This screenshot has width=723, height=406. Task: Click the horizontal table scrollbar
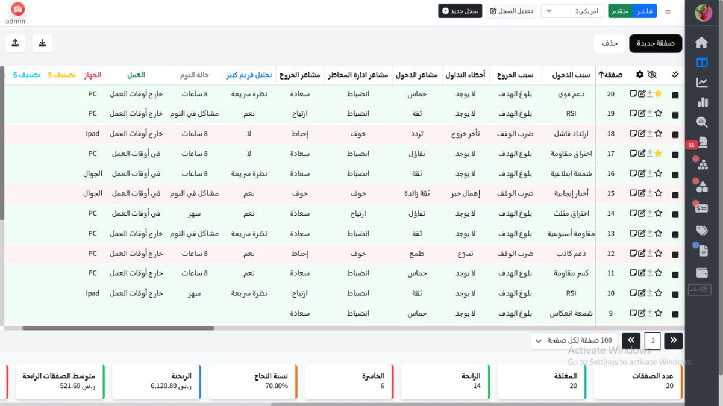tap(118, 328)
